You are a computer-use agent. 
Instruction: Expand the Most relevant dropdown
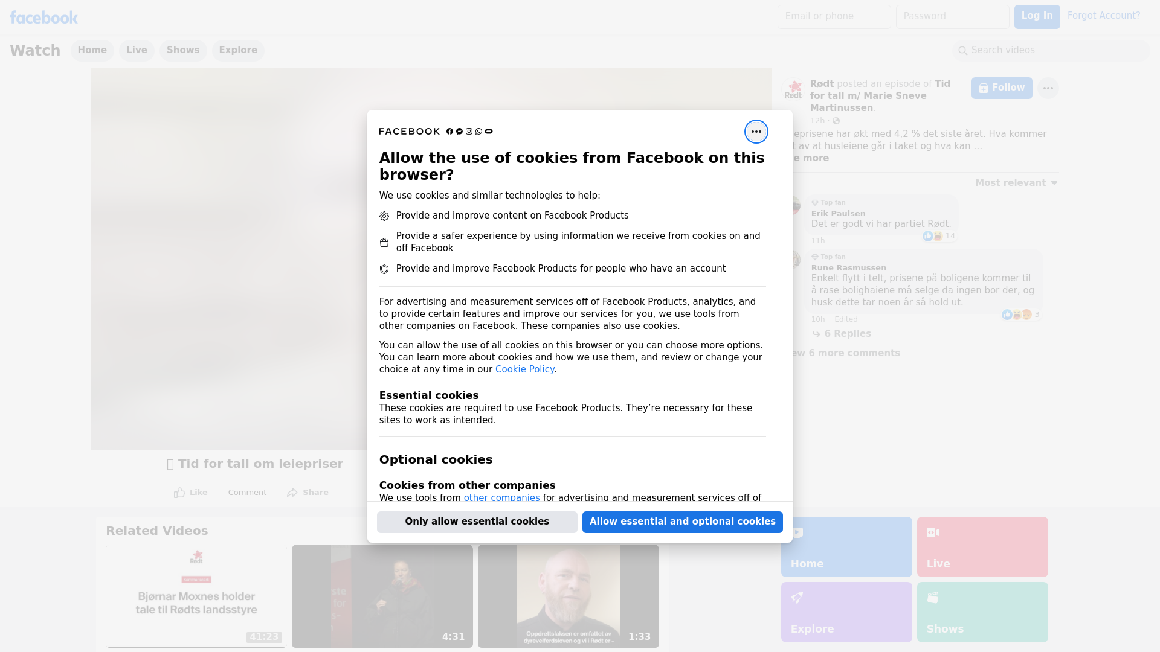click(x=1016, y=183)
